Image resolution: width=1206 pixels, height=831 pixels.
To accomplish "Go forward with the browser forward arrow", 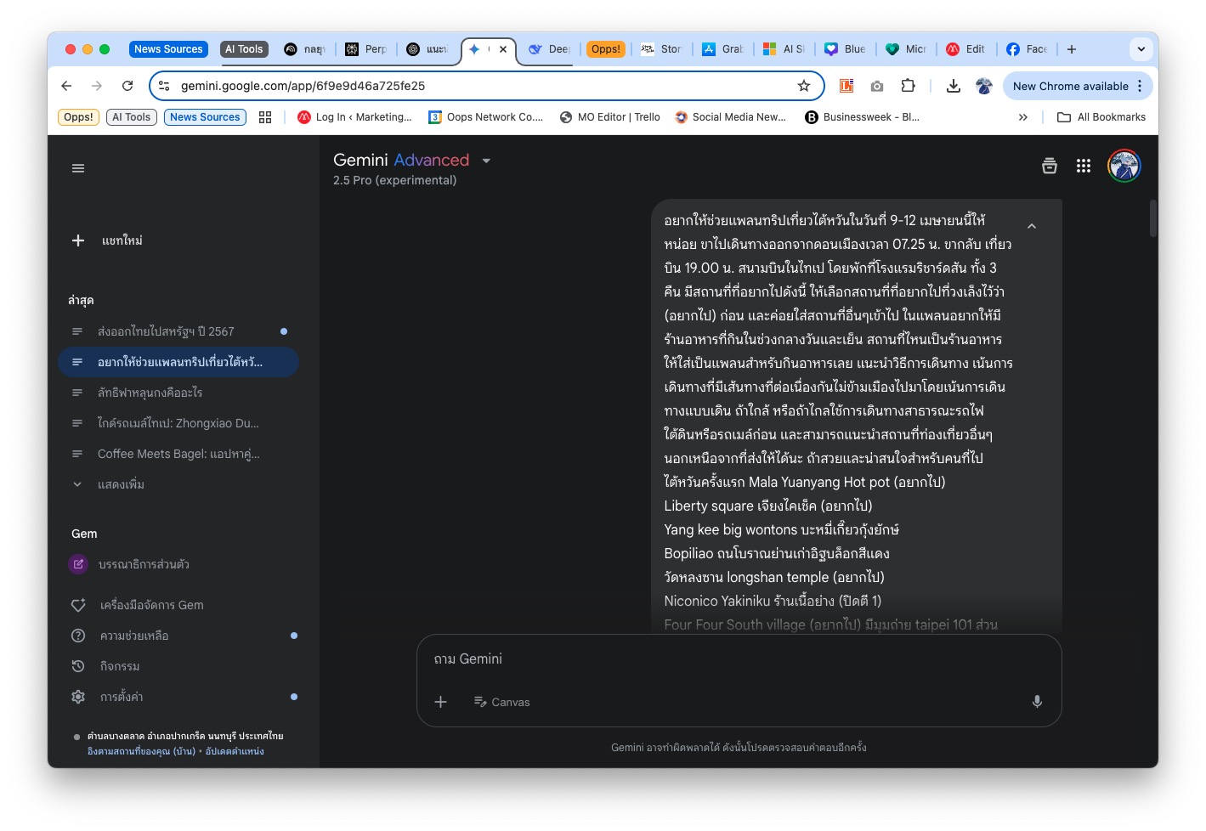I will (x=97, y=86).
